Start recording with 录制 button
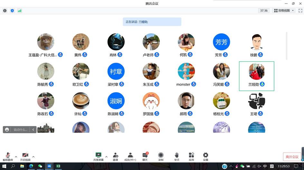The height and width of the screenshot is (170, 304). [x=161, y=157]
